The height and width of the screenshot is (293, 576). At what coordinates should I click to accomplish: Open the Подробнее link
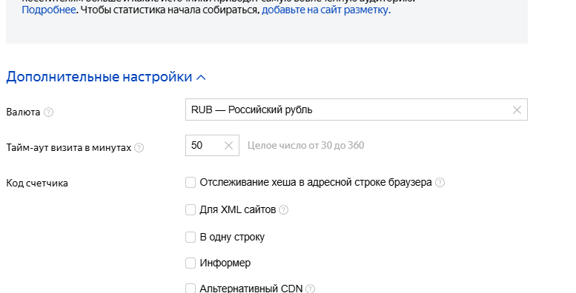(x=49, y=10)
